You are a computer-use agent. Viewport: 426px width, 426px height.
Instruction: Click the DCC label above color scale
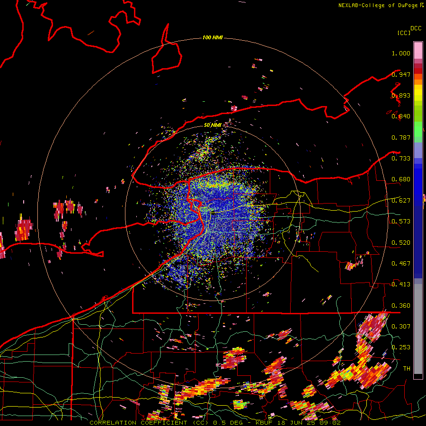(x=416, y=28)
